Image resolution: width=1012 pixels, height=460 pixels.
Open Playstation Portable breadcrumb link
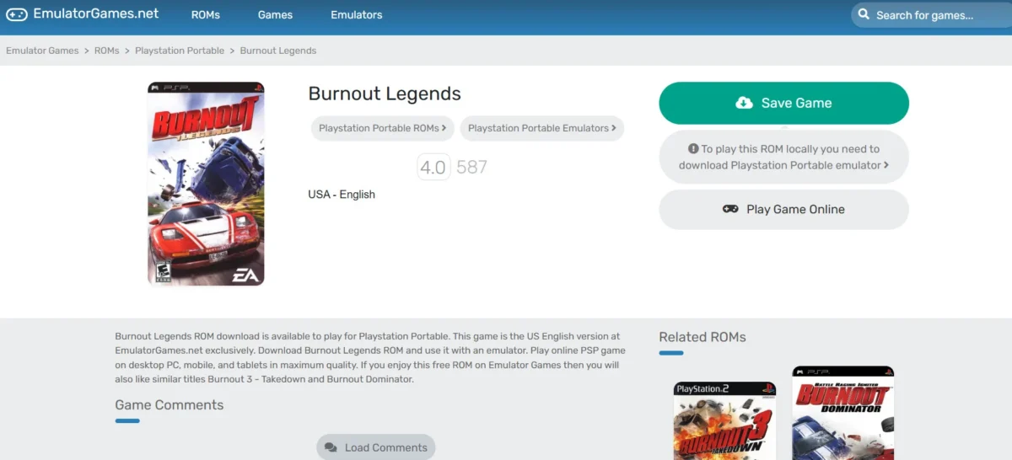pos(180,51)
